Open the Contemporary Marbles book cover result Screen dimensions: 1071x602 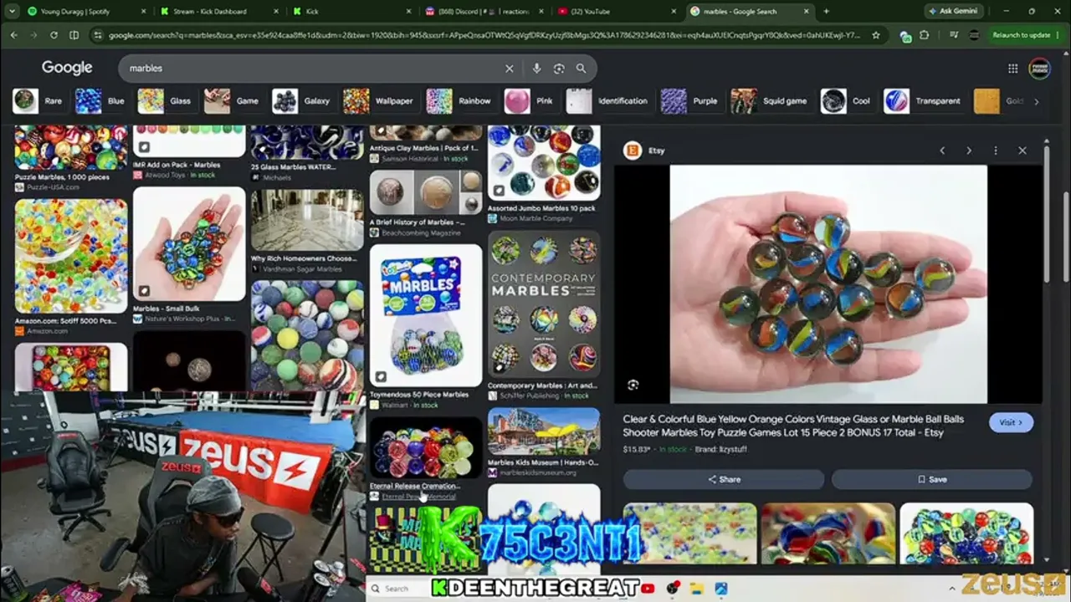544,305
